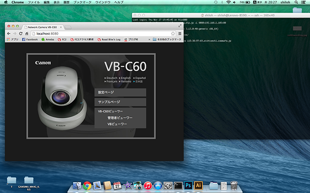Open the アプリ bookmark
This screenshot has height=193, width=310.
point(12,40)
